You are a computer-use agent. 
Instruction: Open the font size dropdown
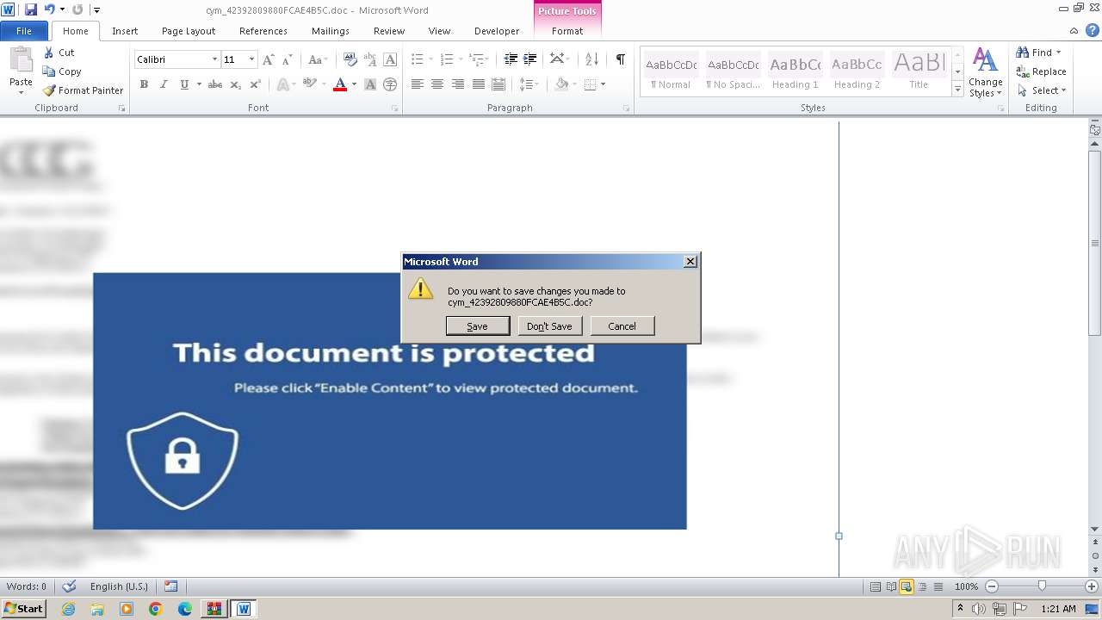point(251,59)
